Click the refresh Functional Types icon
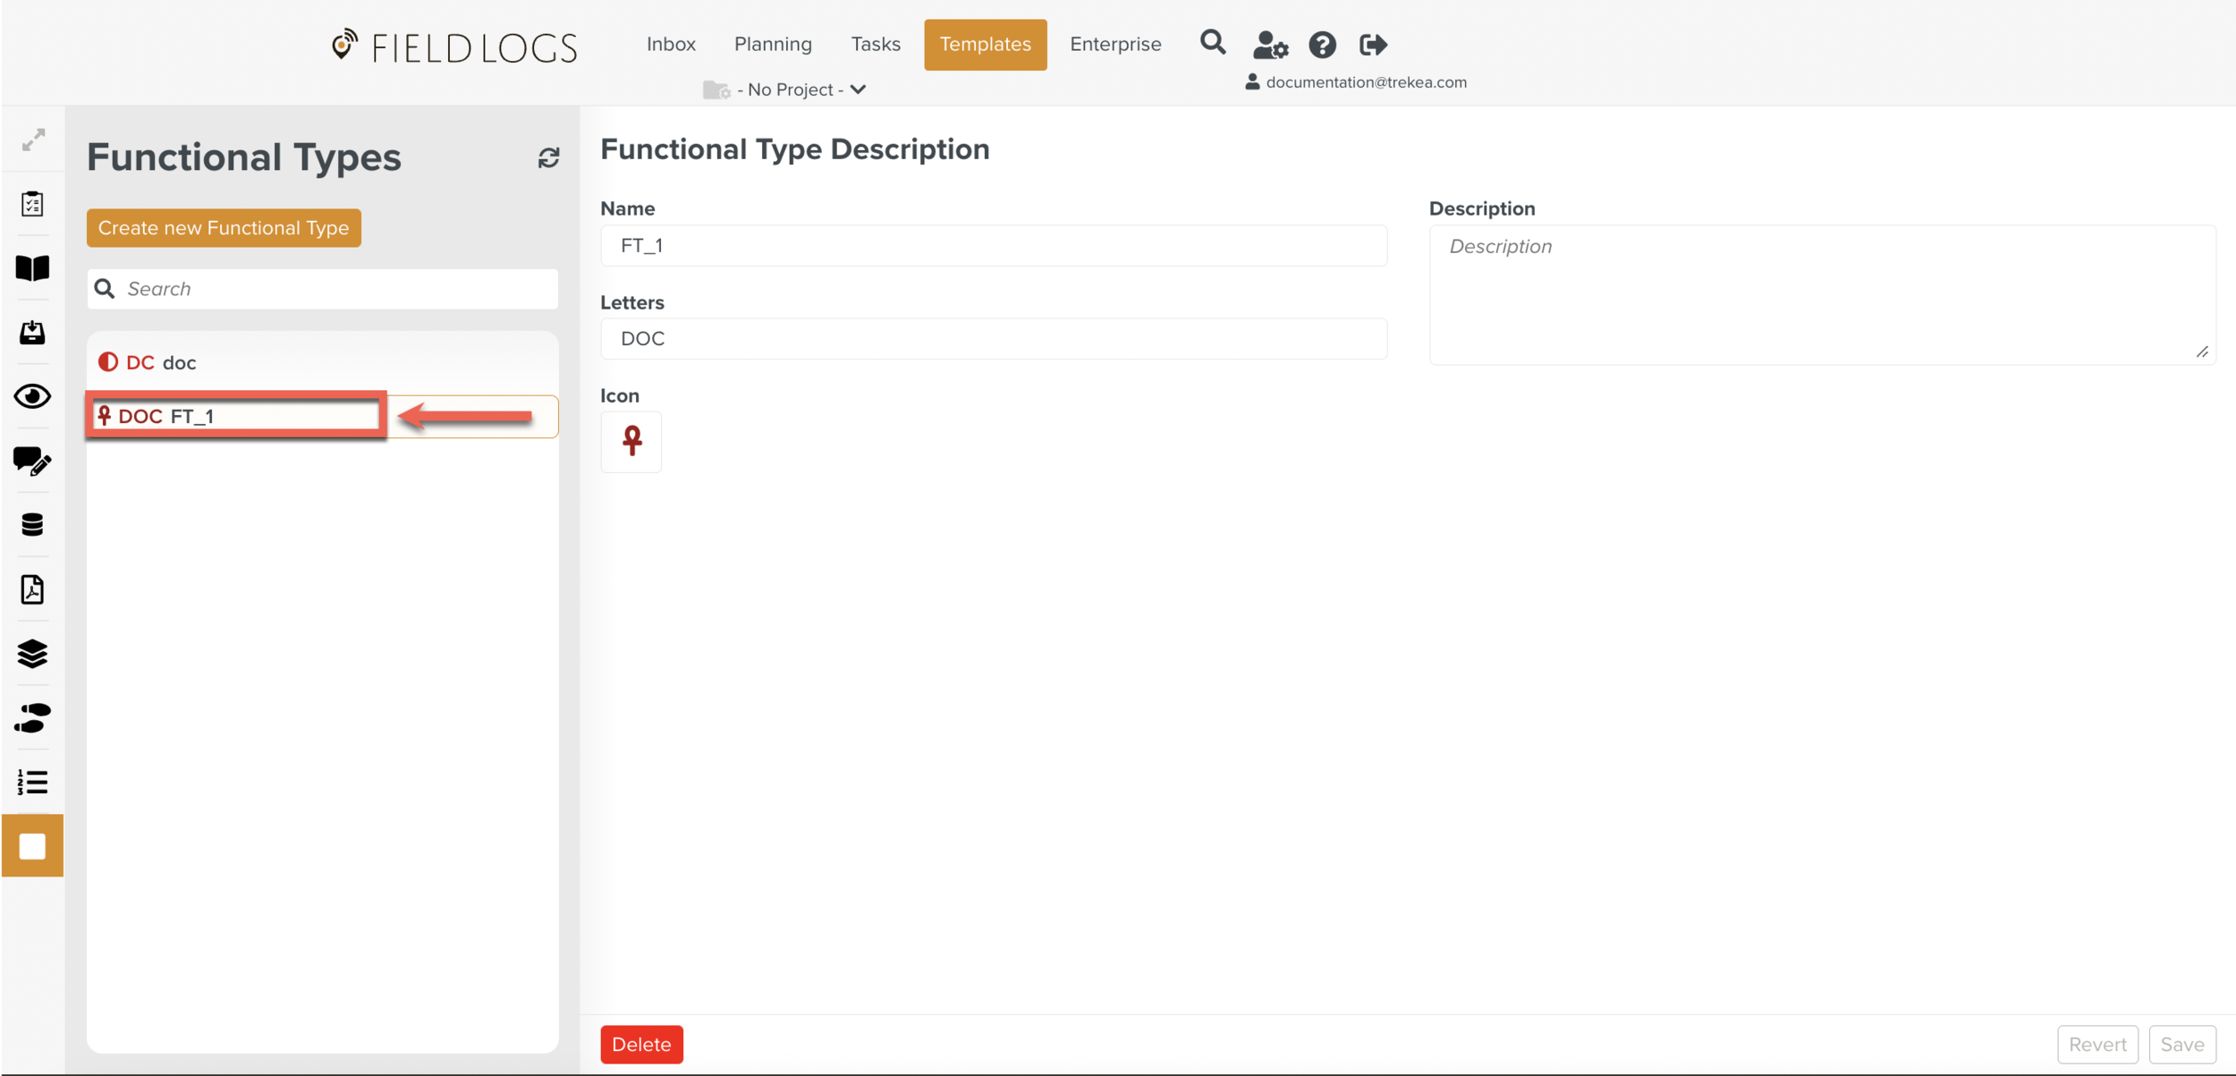This screenshot has width=2236, height=1076. click(x=548, y=158)
